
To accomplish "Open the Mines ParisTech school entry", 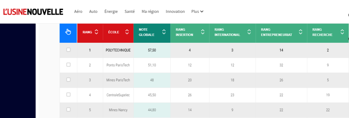I will pyautogui.click(x=118, y=80).
